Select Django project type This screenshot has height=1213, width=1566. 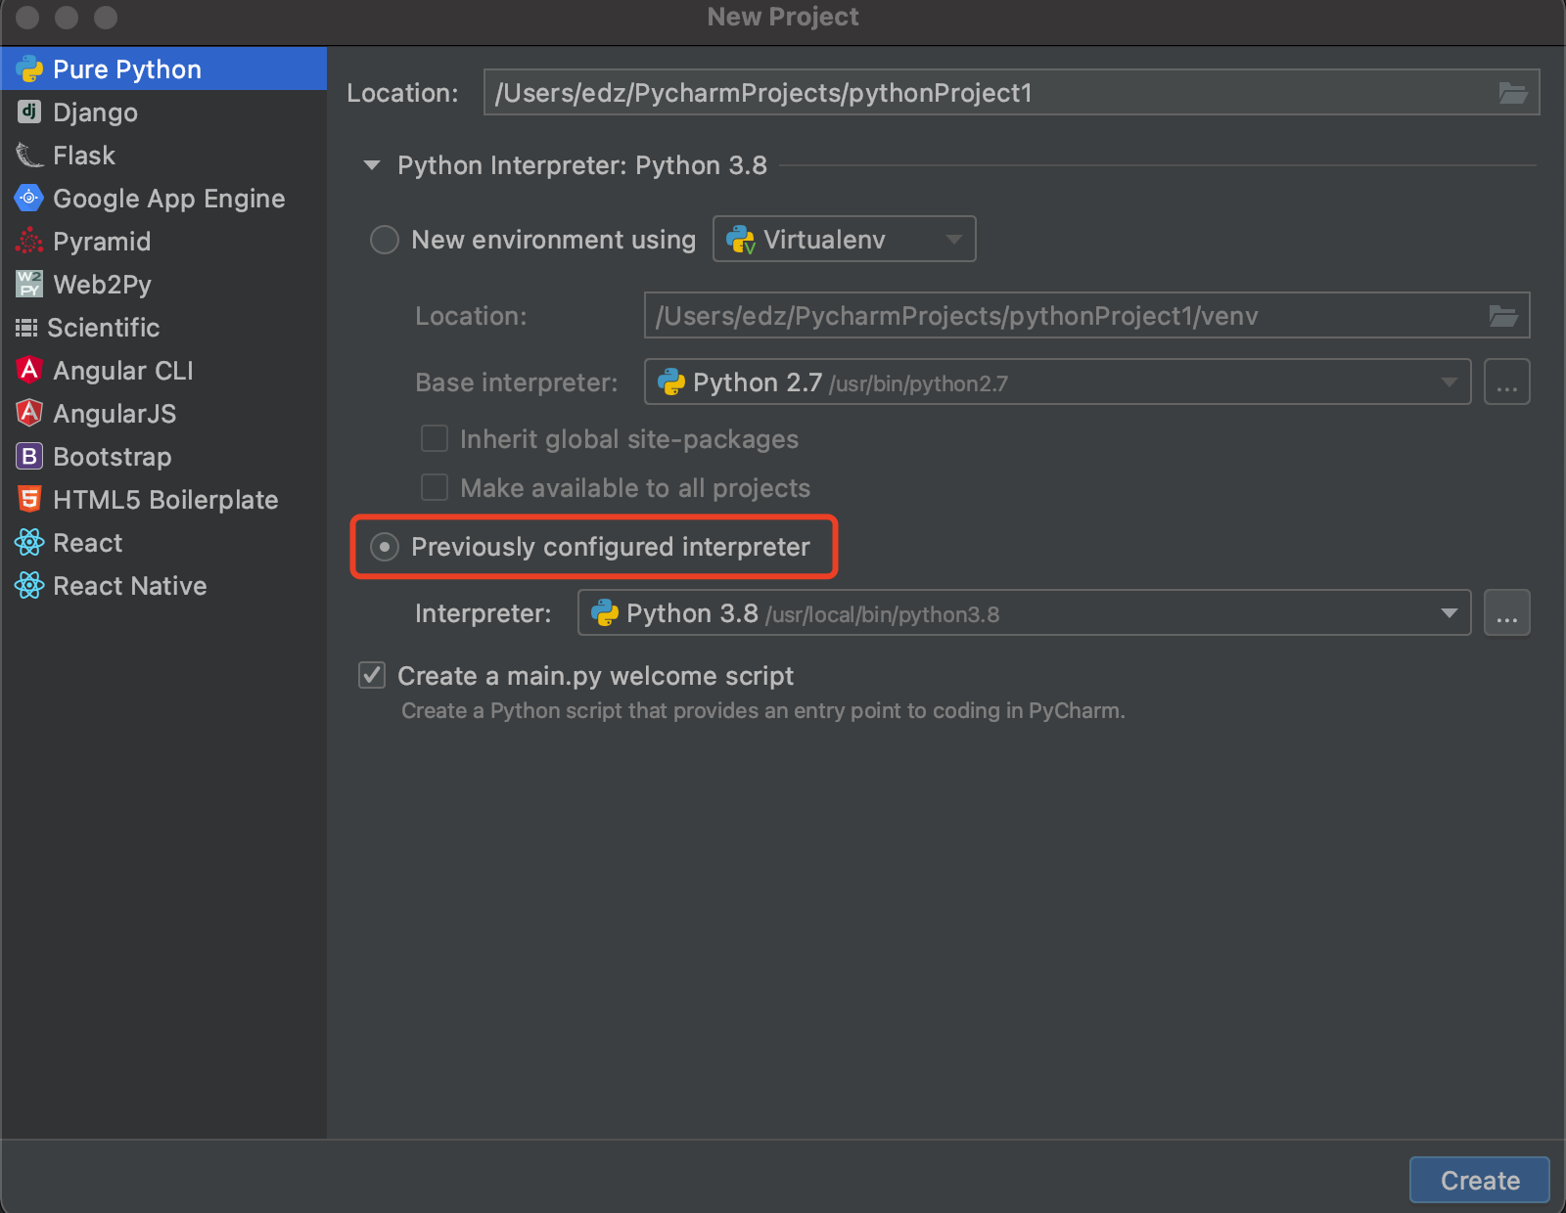tap(164, 112)
